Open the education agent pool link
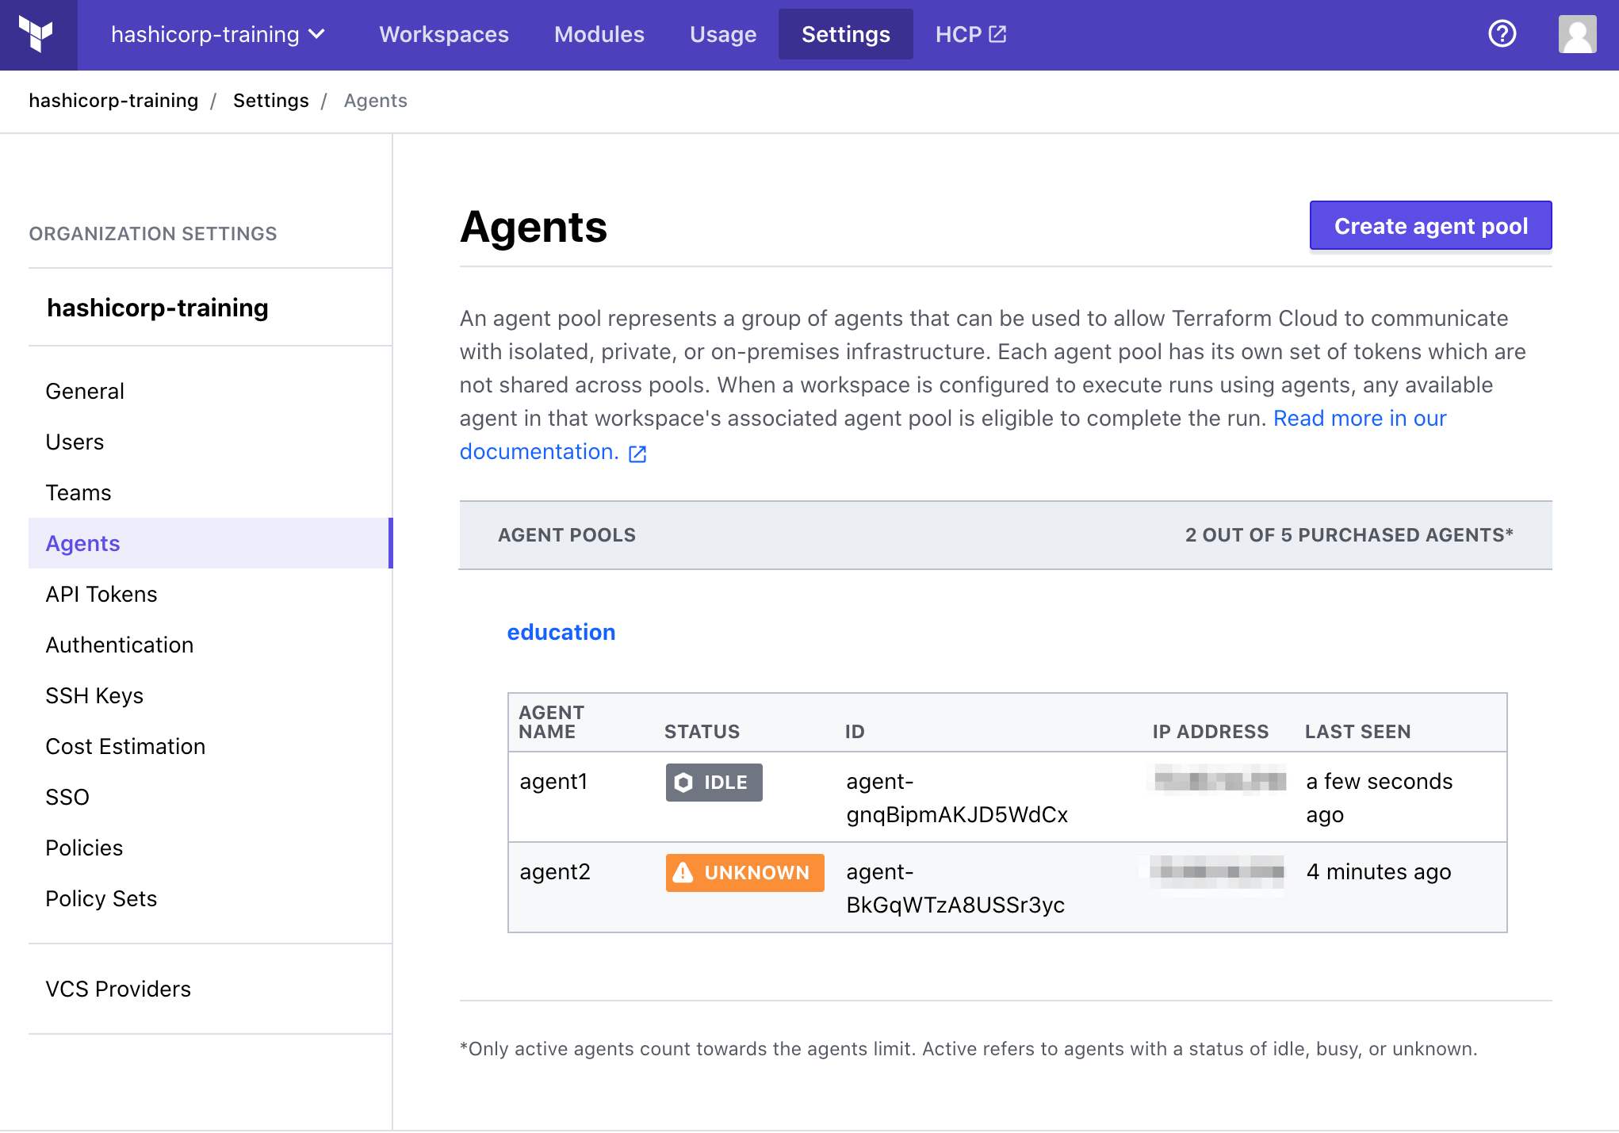Viewport: 1619px width, 1133px height. (561, 632)
